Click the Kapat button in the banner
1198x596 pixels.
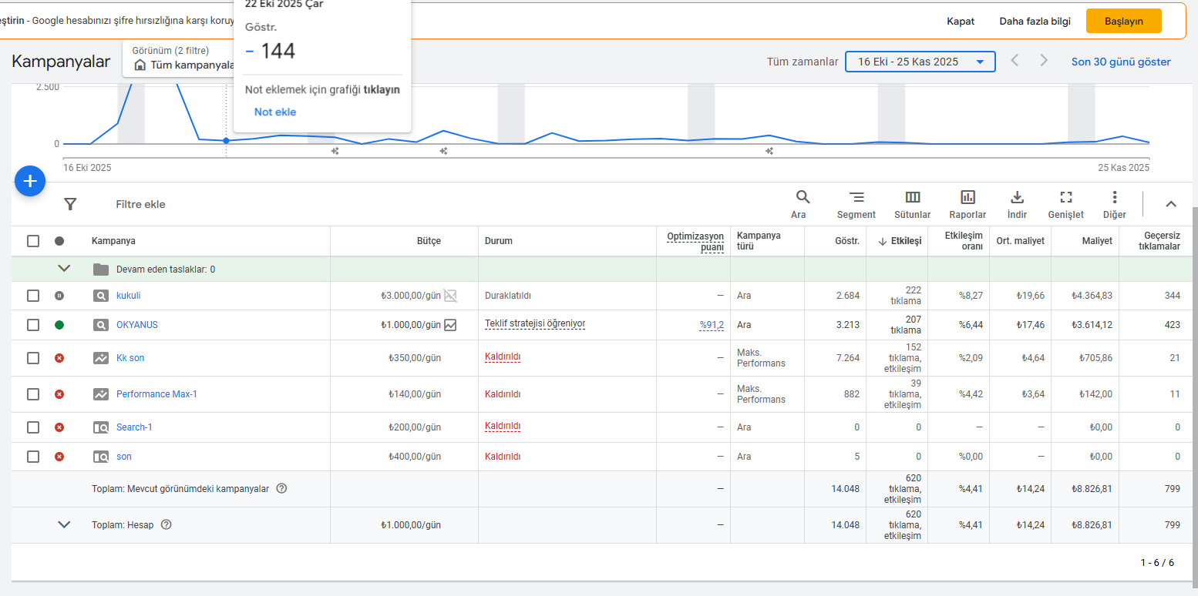[x=961, y=22]
